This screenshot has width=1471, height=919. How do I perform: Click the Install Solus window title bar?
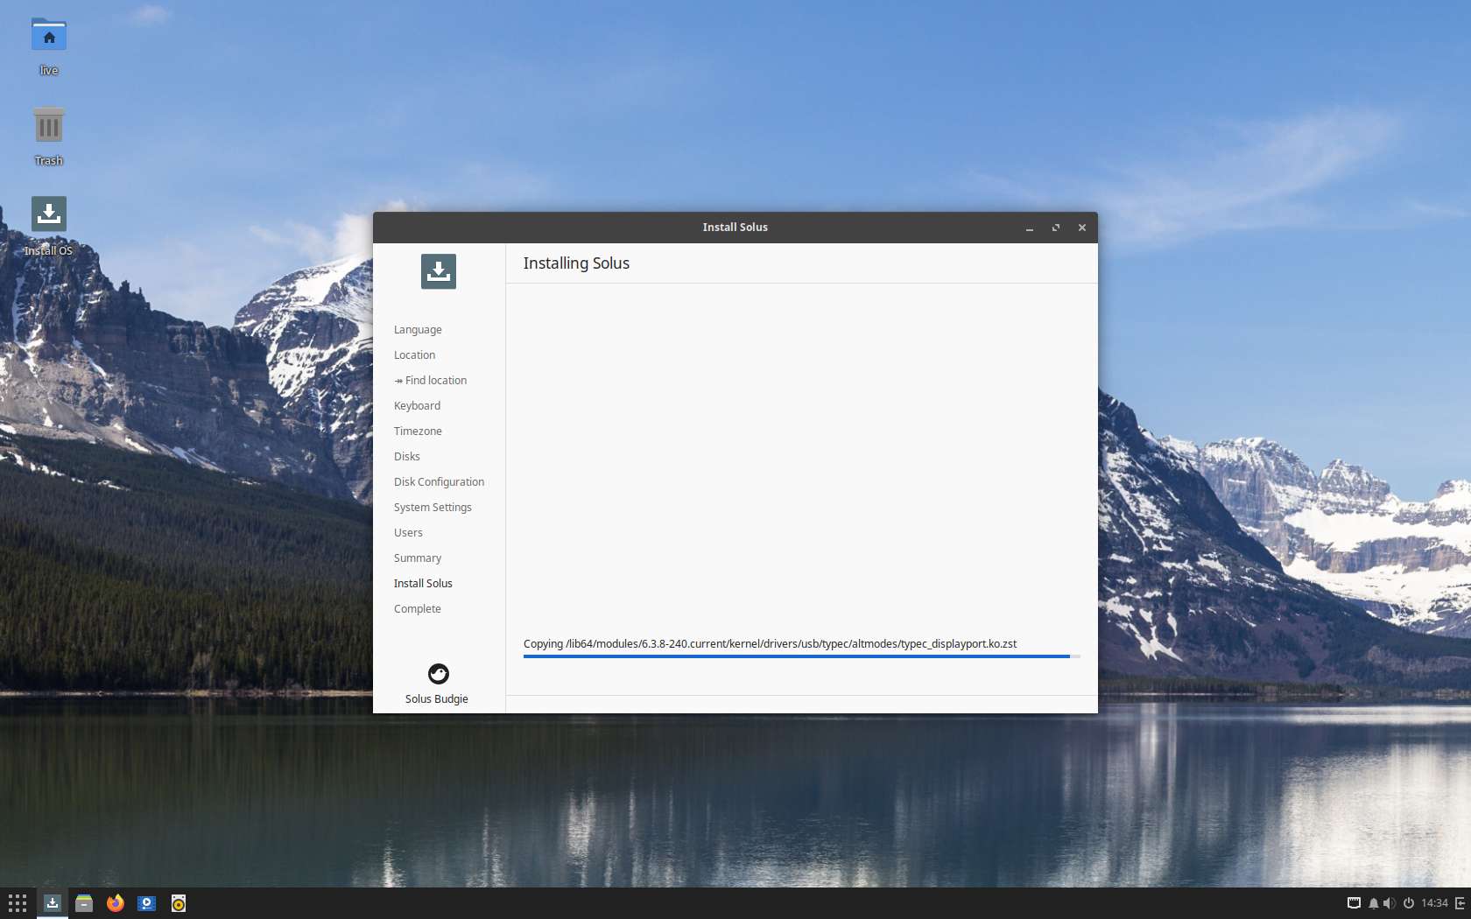[x=735, y=228]
